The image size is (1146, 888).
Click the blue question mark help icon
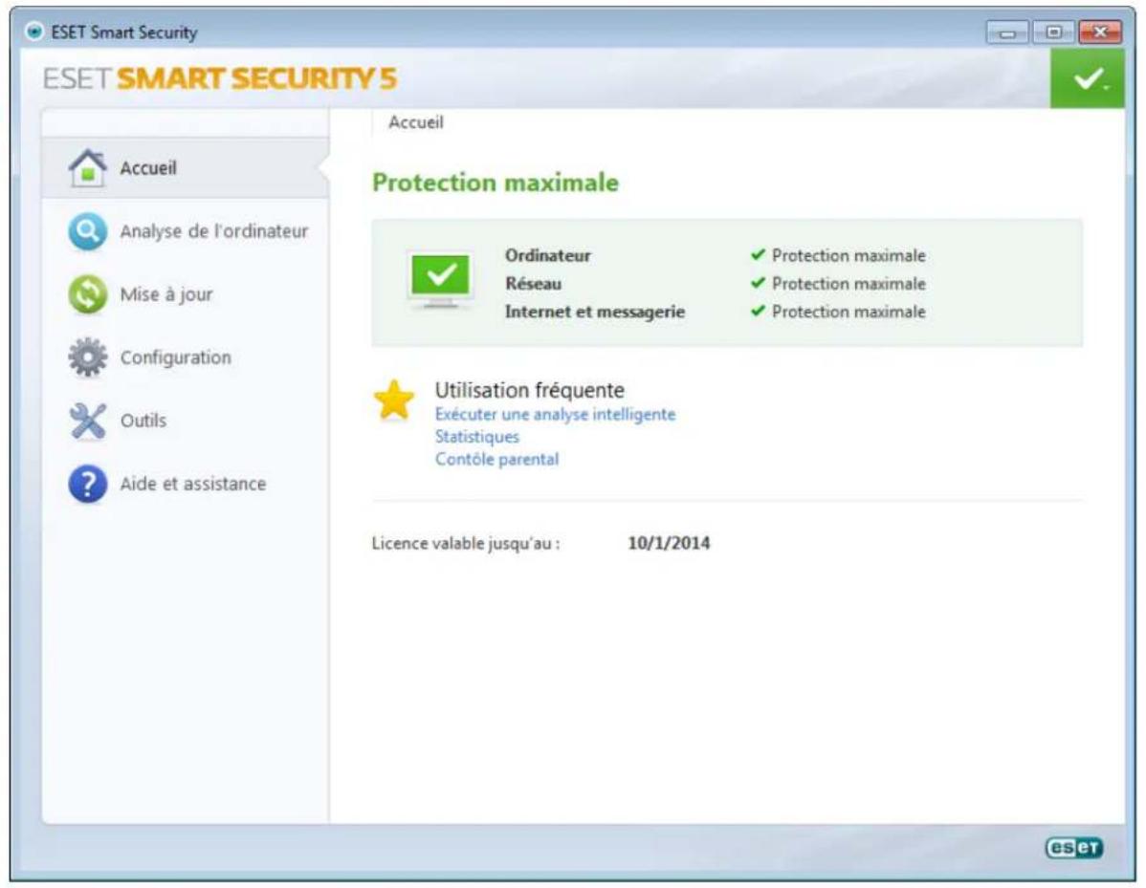click(x=88, y=484)
